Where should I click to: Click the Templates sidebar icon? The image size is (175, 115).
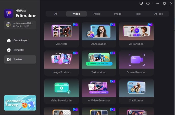click(x=9, y=50)
